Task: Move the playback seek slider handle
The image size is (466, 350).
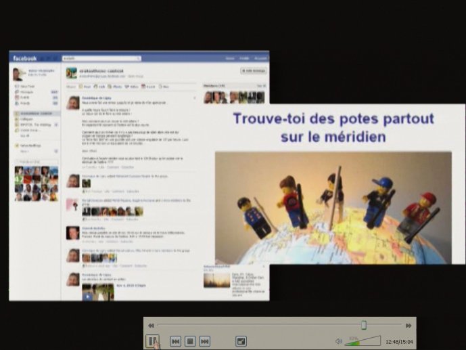Action: 364,325
